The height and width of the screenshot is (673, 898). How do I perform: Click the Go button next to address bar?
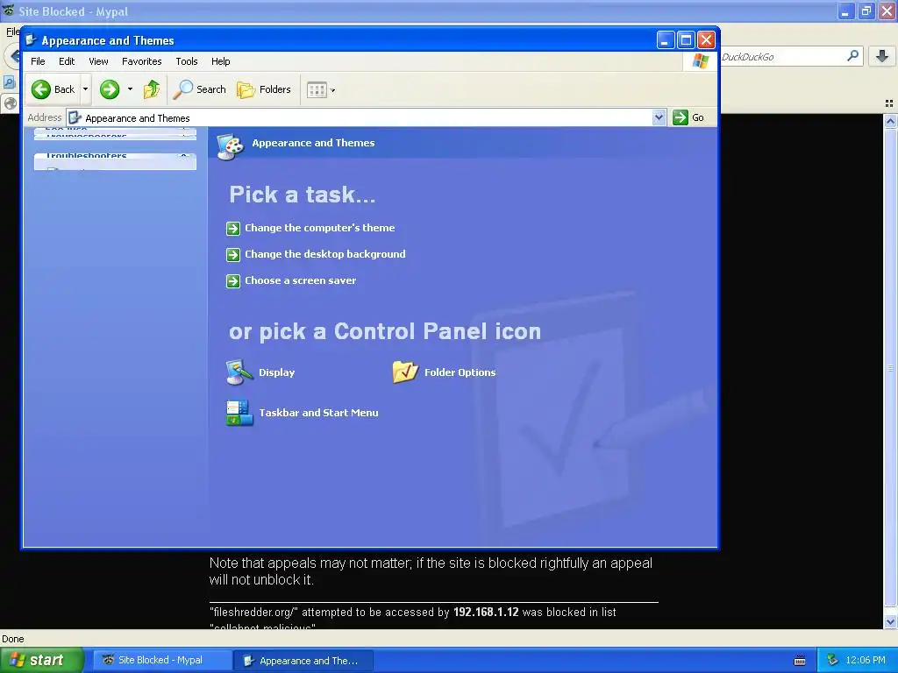click(x=689, y=117)
